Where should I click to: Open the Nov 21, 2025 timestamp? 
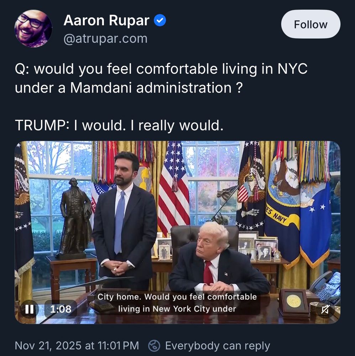tap(77, 346)
